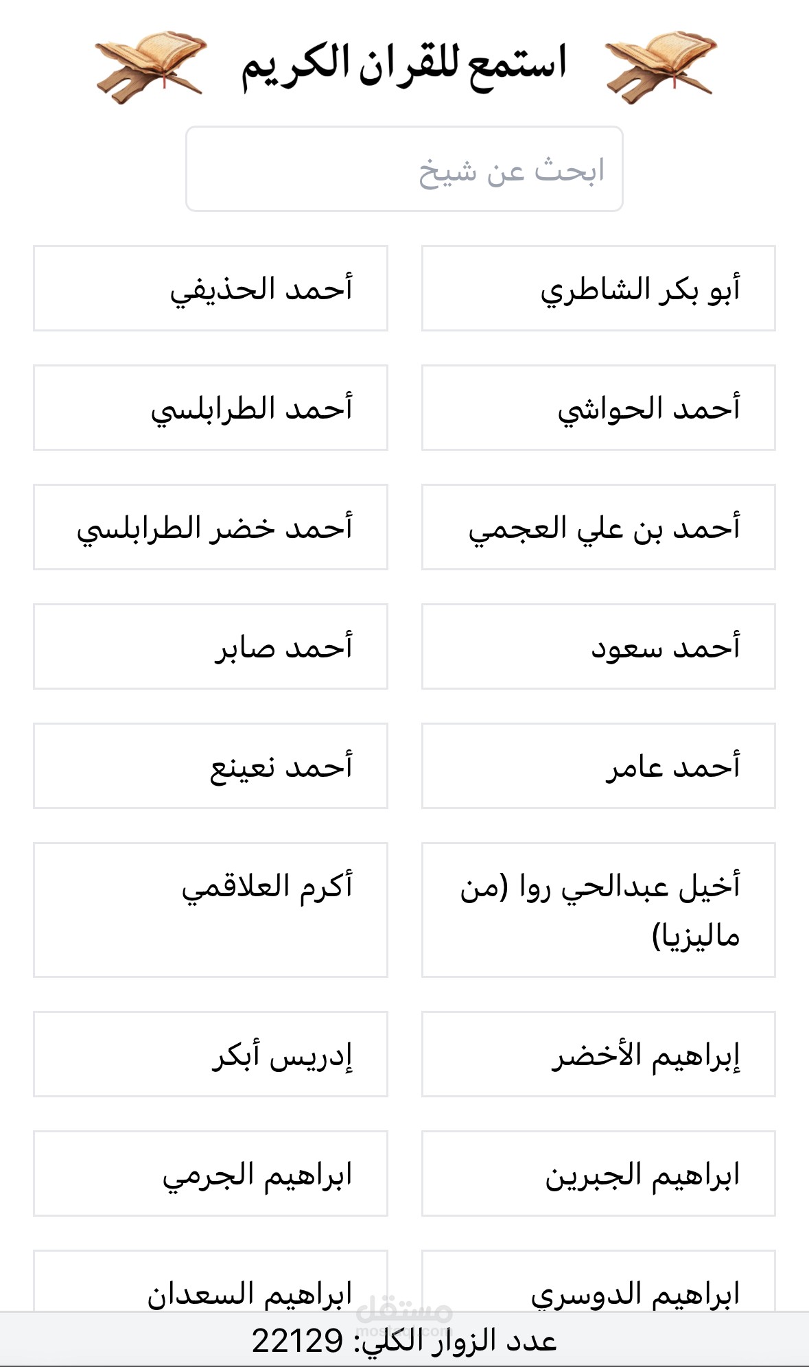The image size is (809, 1367).
Task: Select reciter إبراهيم الأخضر
Action: tap(598, 1054)
